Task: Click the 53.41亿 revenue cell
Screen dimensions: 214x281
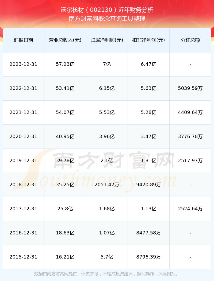Action: [x=65, y=88]
